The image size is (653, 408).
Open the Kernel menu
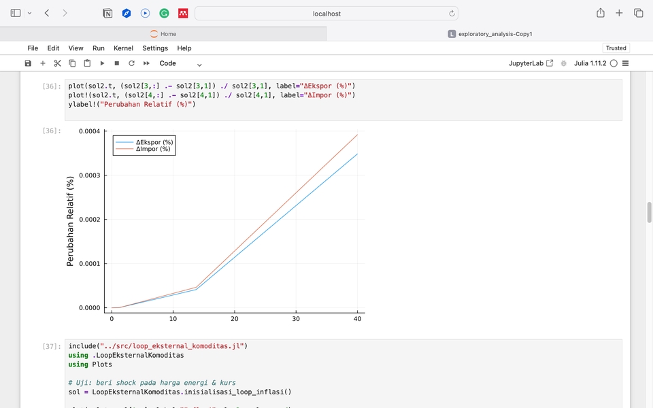tap(123, 48)
